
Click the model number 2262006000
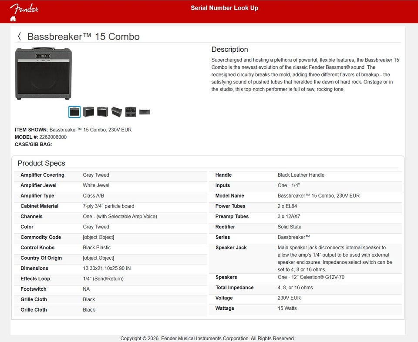[53, 137]
